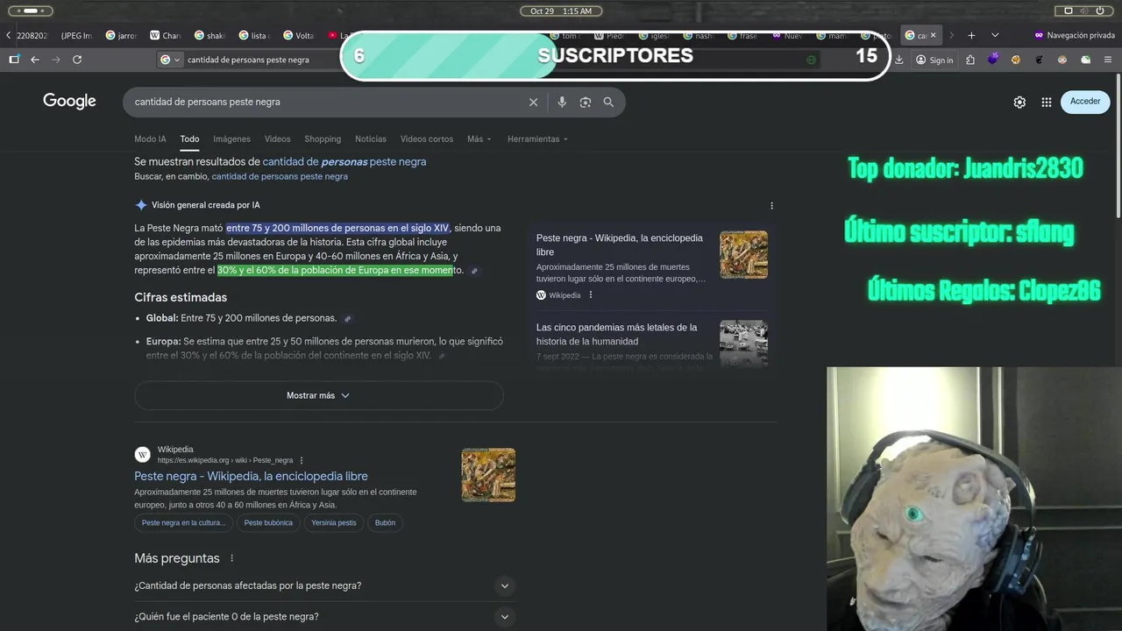1122x631 pixels.
Task: Click the browser Sign in button
Action: point(934,60)
